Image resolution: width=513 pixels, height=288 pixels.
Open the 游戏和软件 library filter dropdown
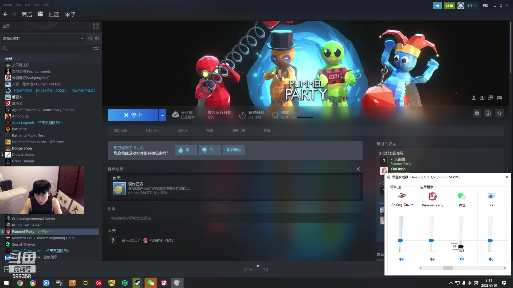pyautogui.click(x=44, y=38)
